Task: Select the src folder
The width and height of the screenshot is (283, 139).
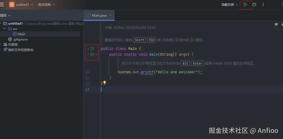Action: pyautogui.click(x=15, y=29)
